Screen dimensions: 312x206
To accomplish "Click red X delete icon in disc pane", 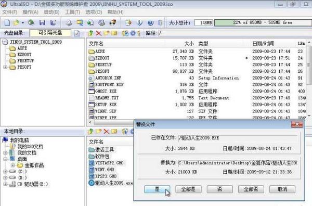I will (98, 33).
